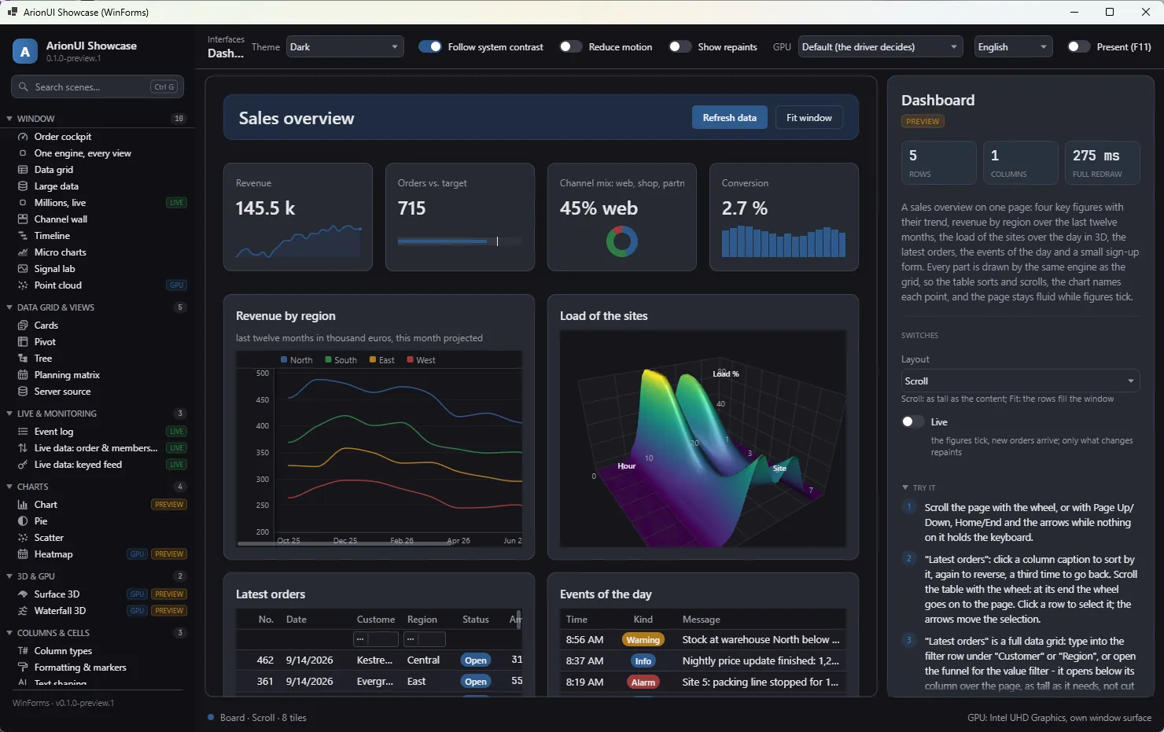
Task: Collapse the WINDOW section in sidebar
Action: 9,119
